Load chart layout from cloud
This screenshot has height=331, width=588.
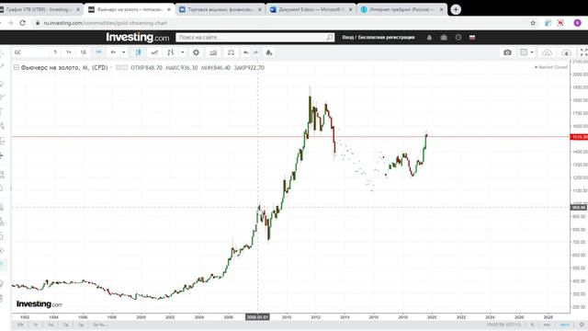[x=548, y=52]
